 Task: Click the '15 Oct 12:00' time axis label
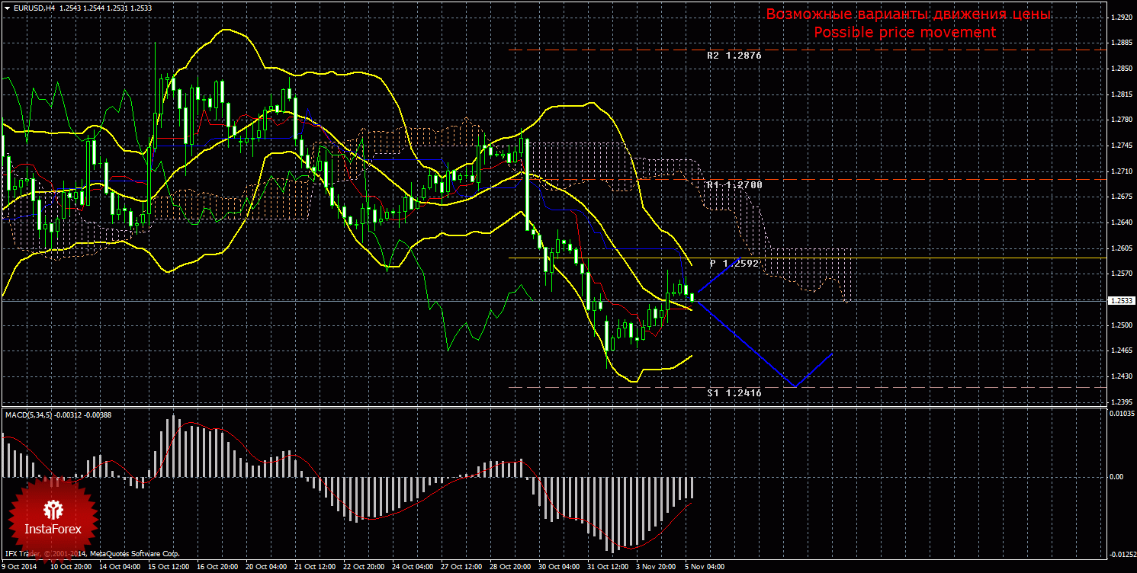click(x=168, y=567)
